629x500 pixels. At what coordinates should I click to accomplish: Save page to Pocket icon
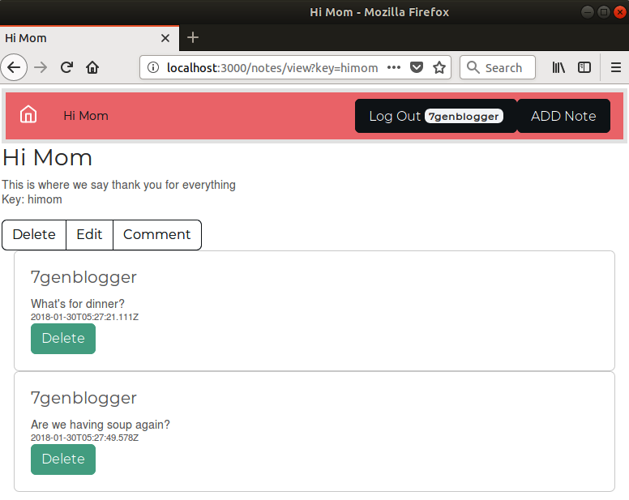(417, 67)
